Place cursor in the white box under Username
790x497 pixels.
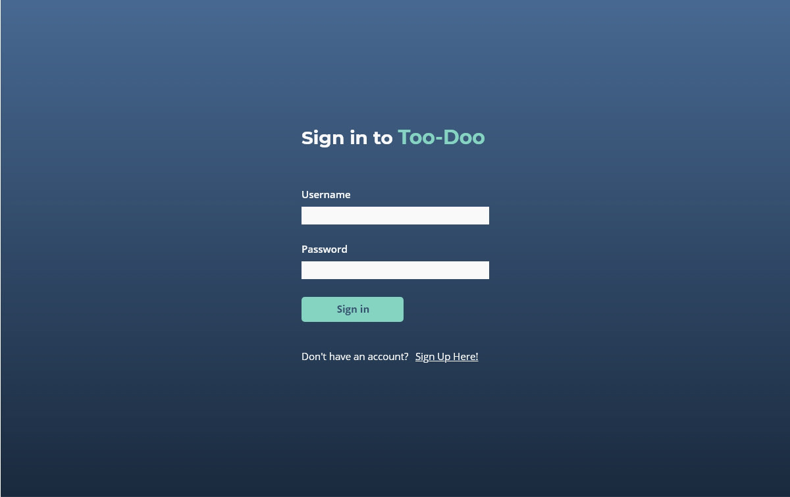point(395,215)
